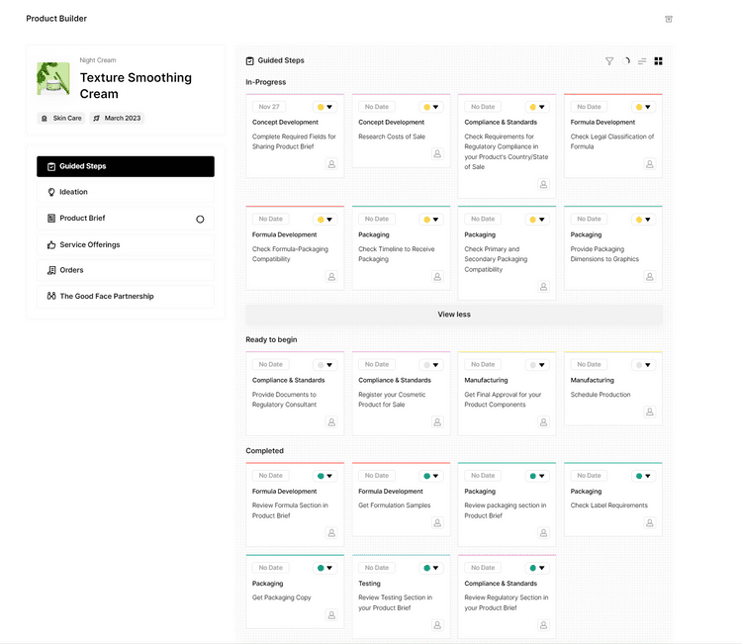The height and width of the screenshot is (644, 742).
Task: Open status dropdown on Schedule Production card
Action: (x=643, y=365)
